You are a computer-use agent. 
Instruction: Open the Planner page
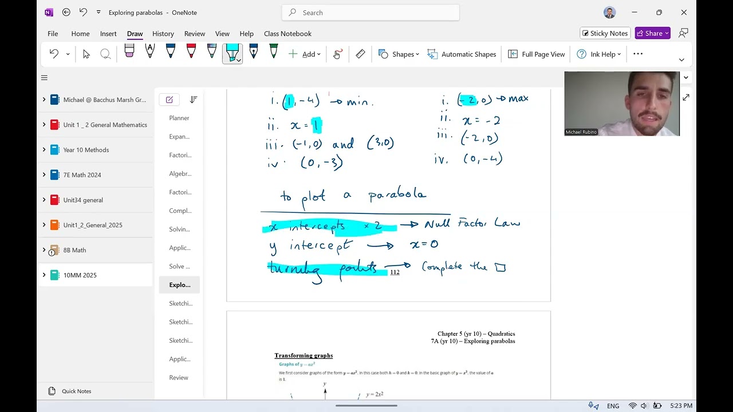click(179, 118)
